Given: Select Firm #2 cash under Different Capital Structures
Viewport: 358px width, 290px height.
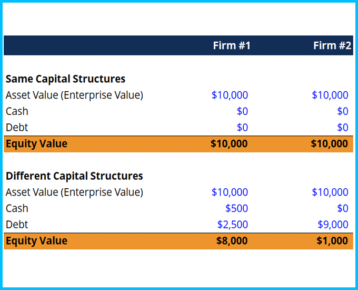Looking at the screenshot, I should tap(342, 208).
